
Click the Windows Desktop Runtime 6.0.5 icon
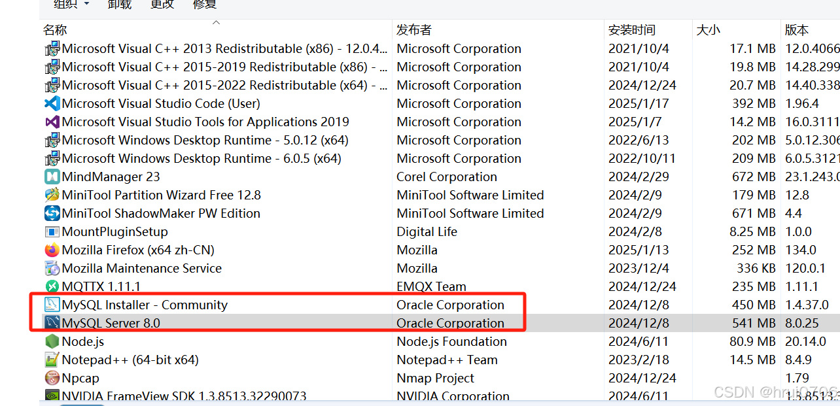52,158
